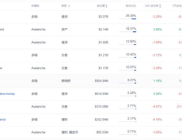Click 交易 type in the $1.17B row
This screenshot has width=182, height=140.
64,68
